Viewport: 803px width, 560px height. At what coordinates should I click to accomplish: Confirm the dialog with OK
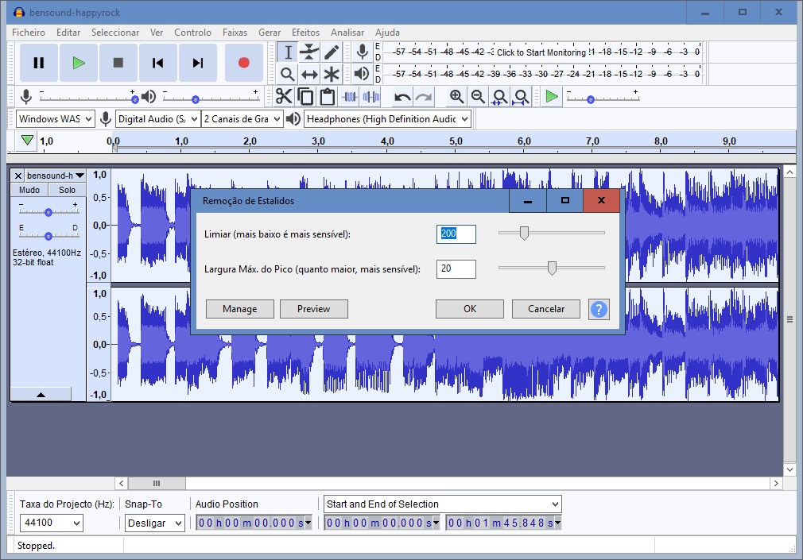pos(470,309)
